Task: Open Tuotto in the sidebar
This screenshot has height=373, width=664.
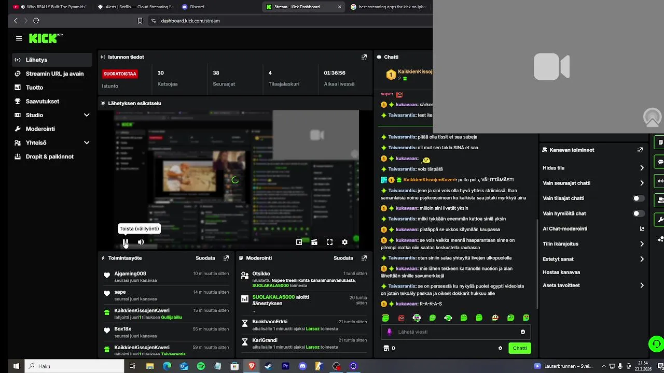Action: click(x=52, y=88)
